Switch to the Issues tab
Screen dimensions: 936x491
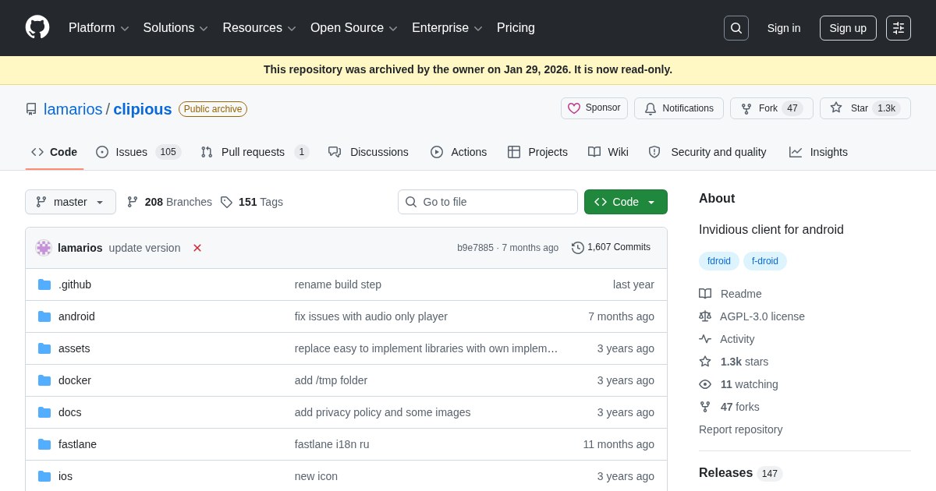138,152
